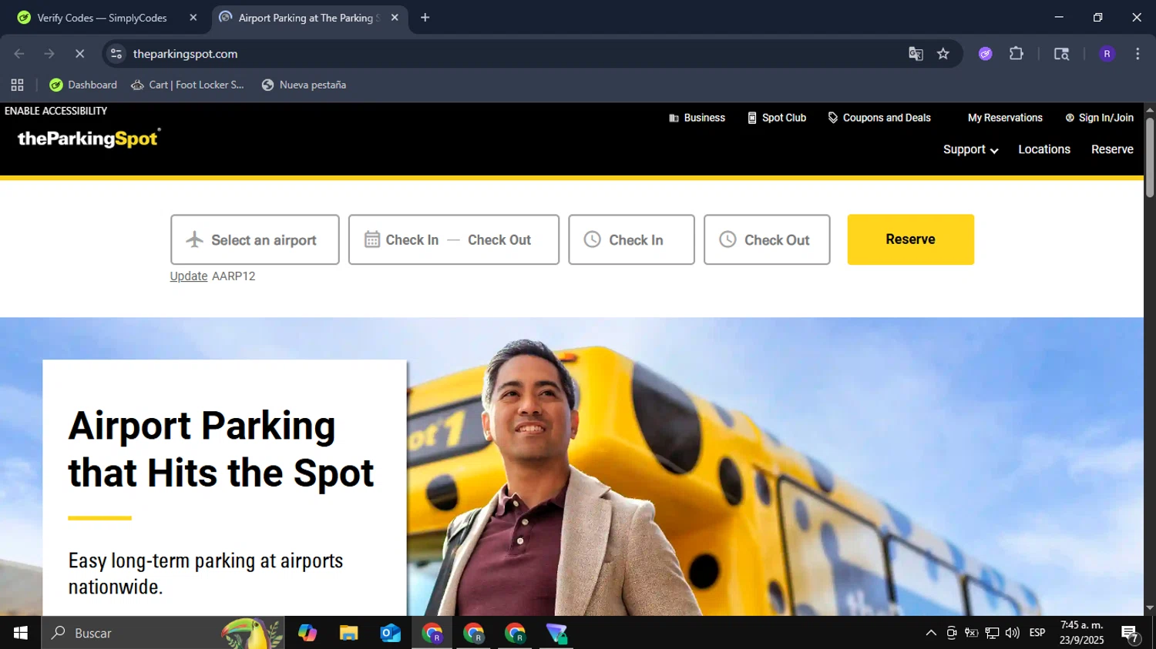Screen dimensions: 1156x649
Task: Open File Explorer from the taskbar
Action: click(x=349, y=633)
